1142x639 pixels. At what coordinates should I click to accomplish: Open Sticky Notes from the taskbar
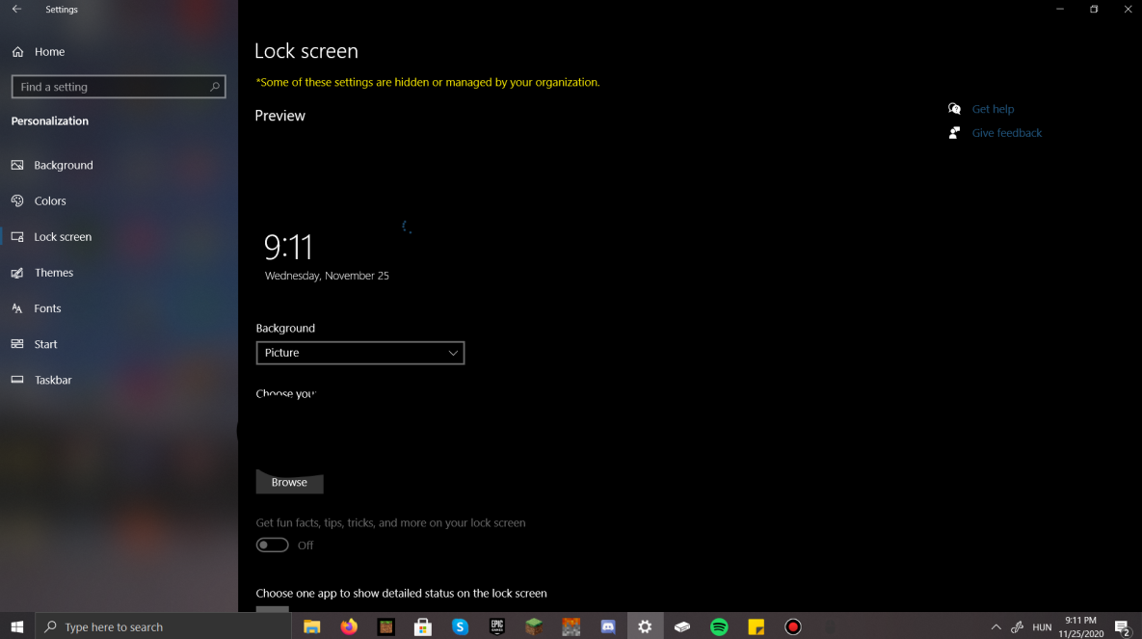tap(756, 626)
